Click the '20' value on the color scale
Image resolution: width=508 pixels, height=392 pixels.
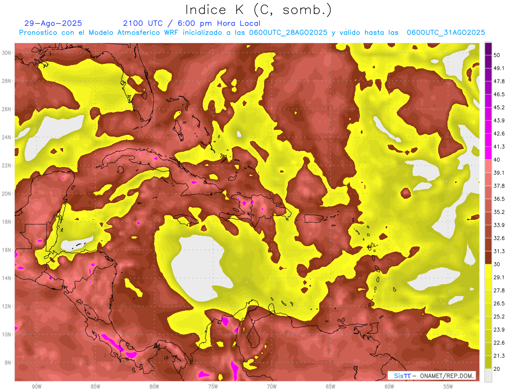pyautogui.click(x=497, y=369)
